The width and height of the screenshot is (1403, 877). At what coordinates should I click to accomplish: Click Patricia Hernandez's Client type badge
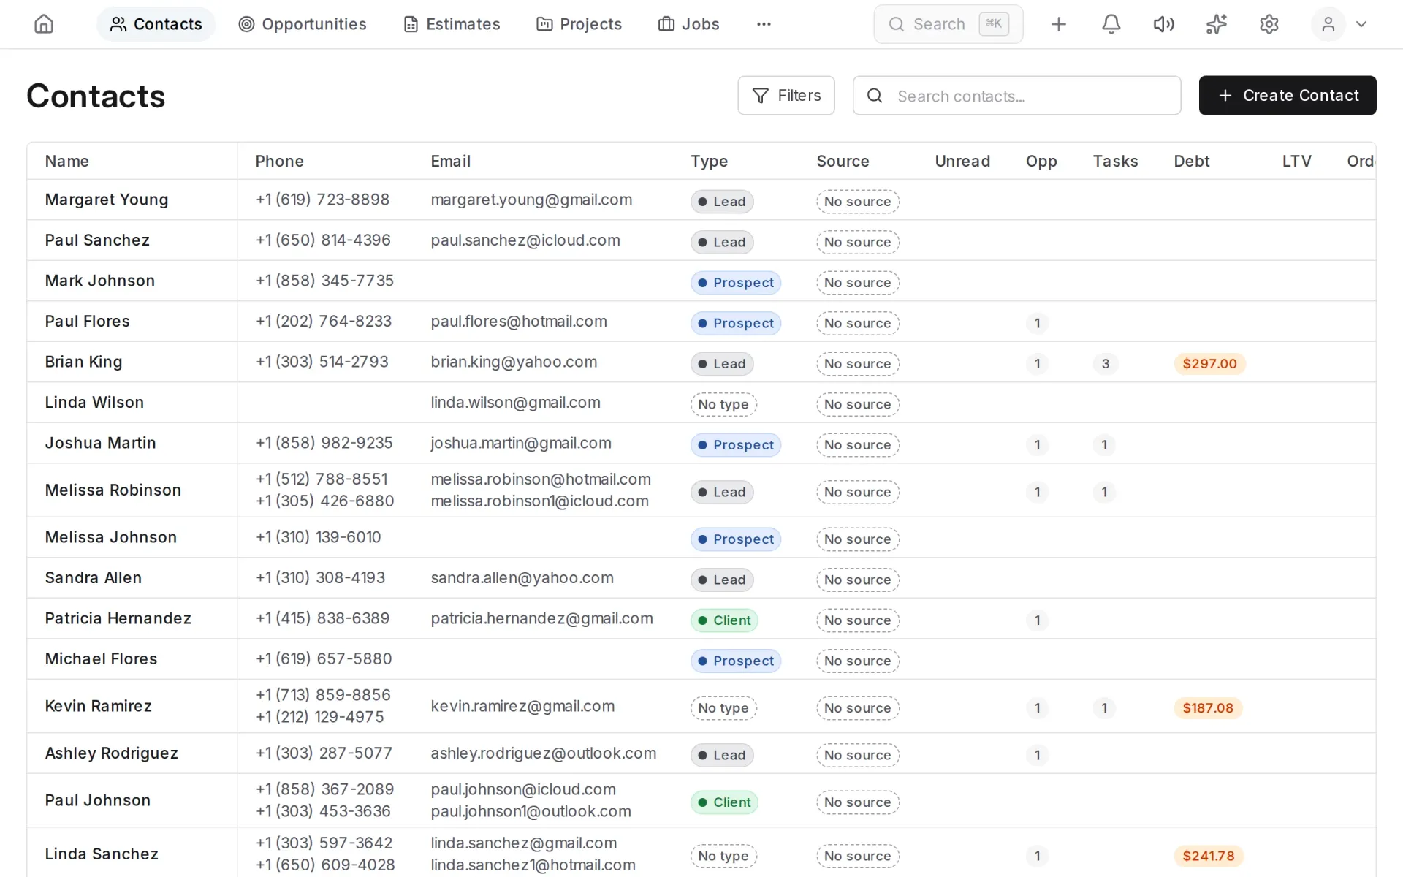(x=724, y=620)
